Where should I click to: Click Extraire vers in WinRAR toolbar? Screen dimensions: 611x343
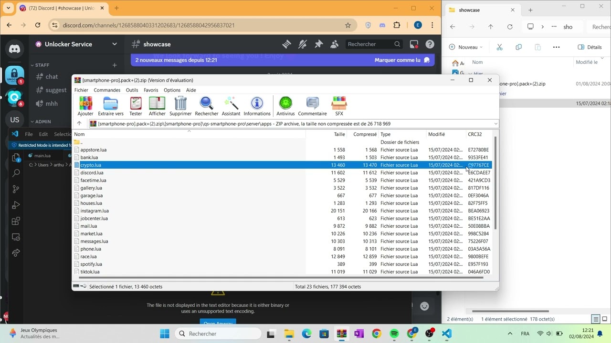(111, 106)
